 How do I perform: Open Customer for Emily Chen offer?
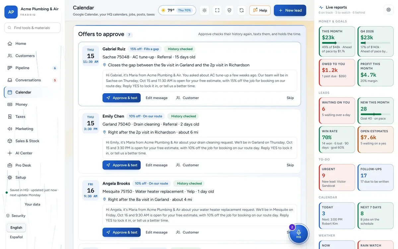click(x=187, y=165)
